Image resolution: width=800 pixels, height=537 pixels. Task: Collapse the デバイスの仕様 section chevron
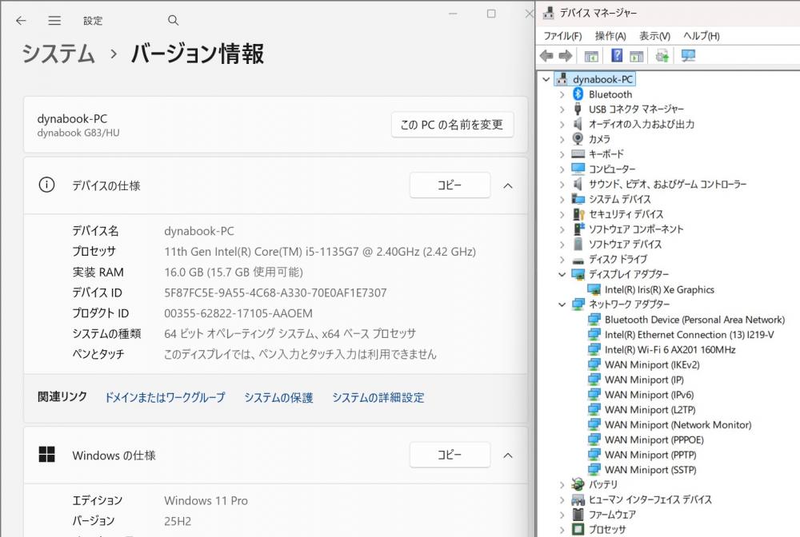[507, 185]
